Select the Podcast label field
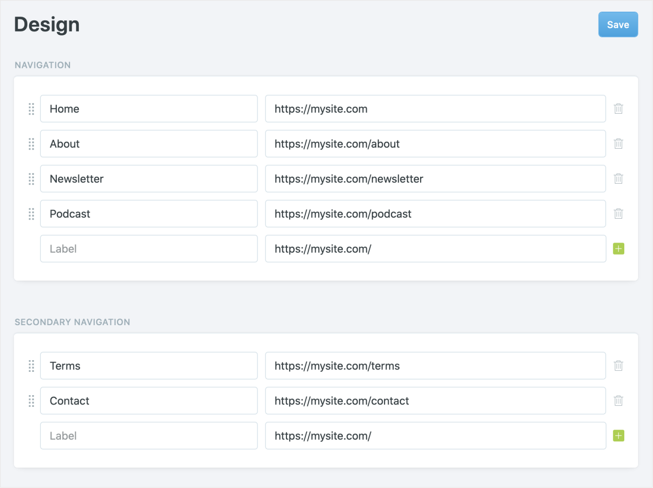Image resolution: width=653 pixels, height=488 pixels. click(148, 213)
